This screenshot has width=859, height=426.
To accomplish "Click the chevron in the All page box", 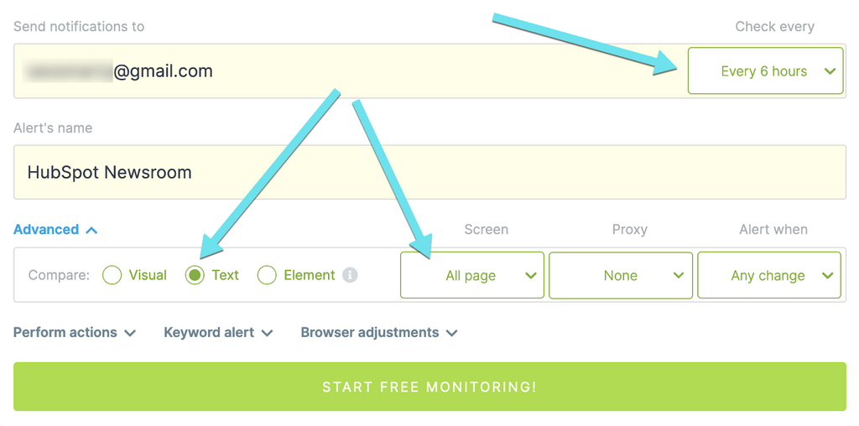I will (530, 275).
